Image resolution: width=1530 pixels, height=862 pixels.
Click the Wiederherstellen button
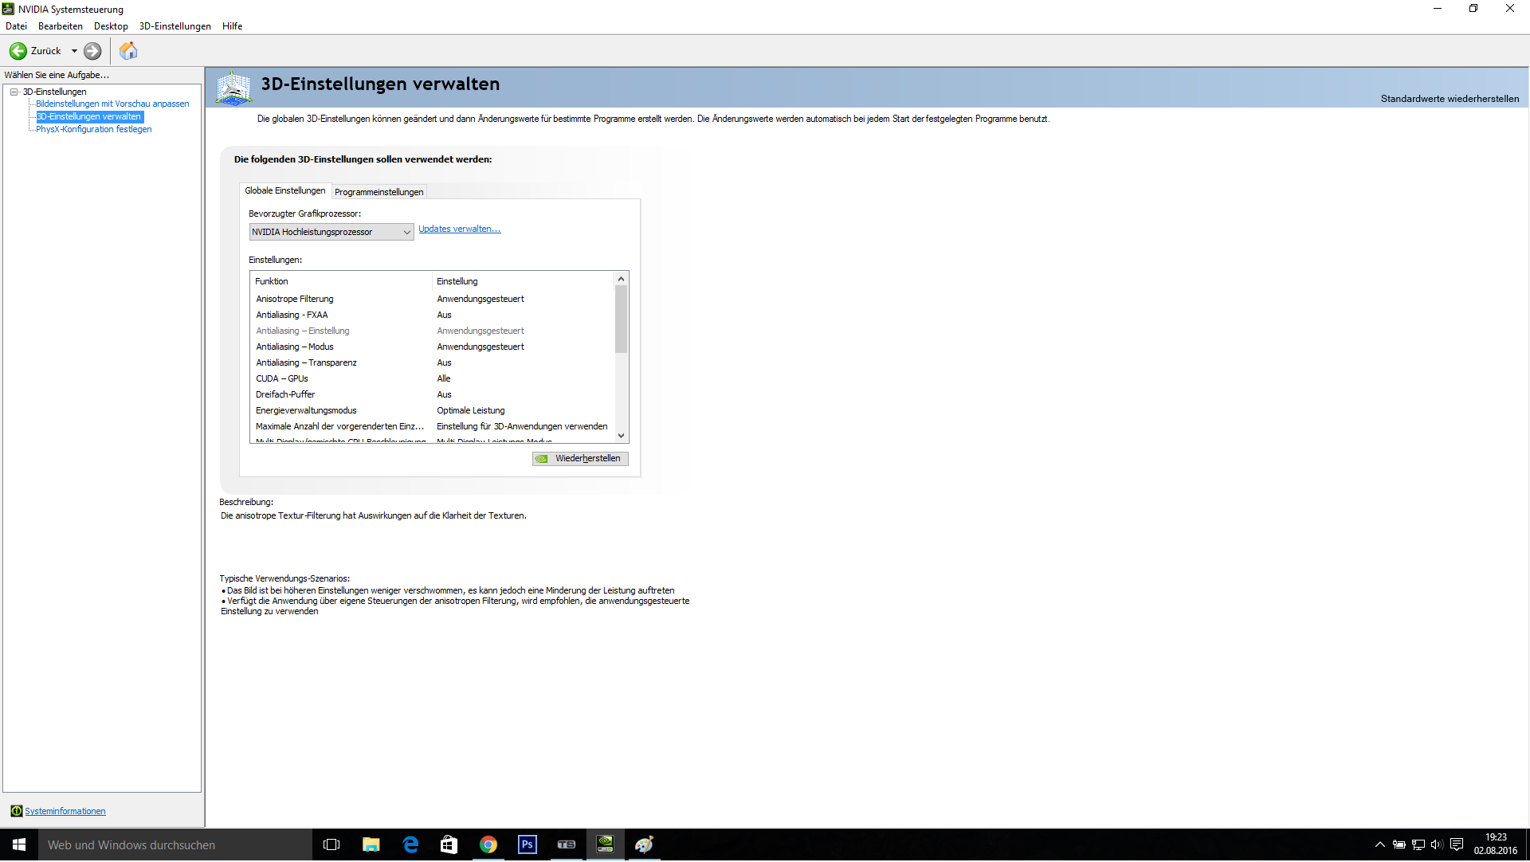(580, 459)
